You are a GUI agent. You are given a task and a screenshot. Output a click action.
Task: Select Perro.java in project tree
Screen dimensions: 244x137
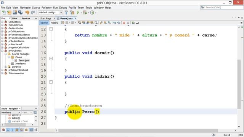point(24,61)
